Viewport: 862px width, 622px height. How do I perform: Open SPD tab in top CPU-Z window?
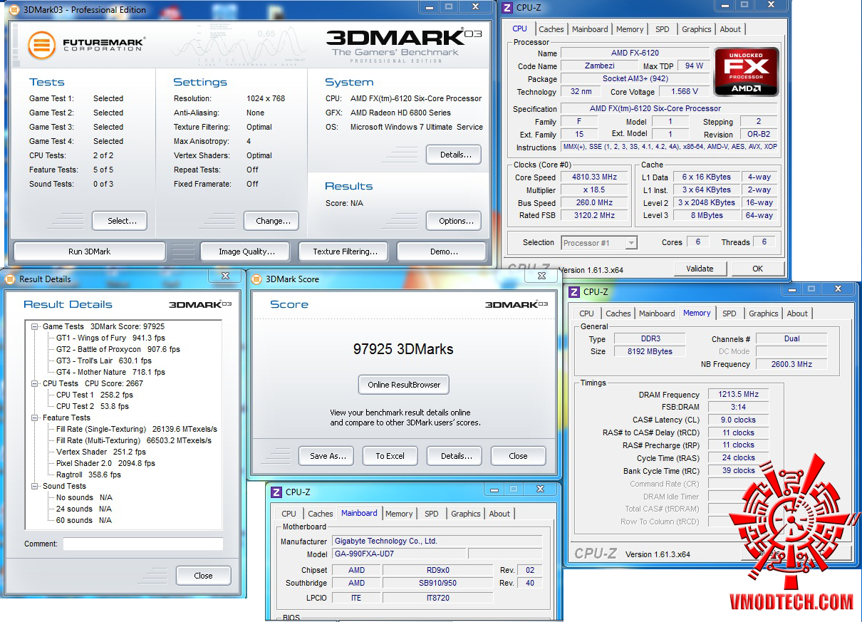click(662, 29)
